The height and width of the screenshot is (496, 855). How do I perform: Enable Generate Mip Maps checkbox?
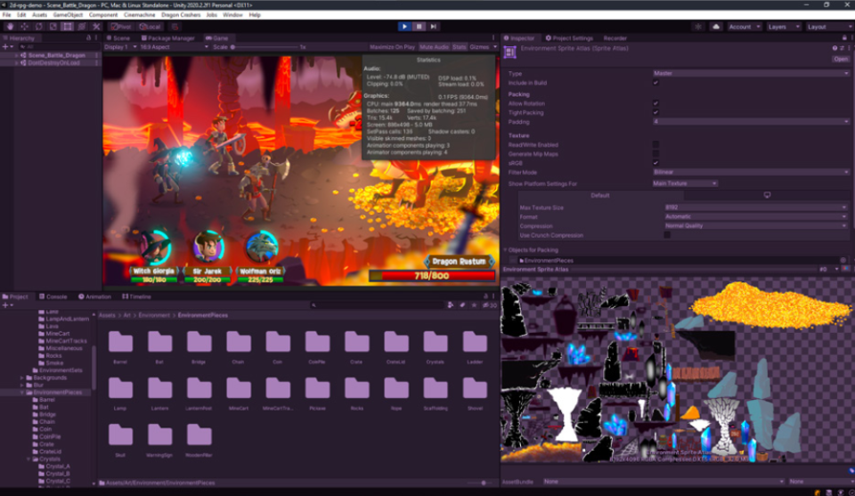pyautogui.click(x=656, y=154)
